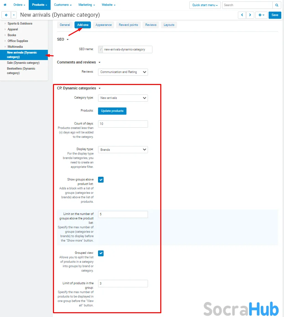
Task: Edit the SEO name field
Action: (127, 49)
